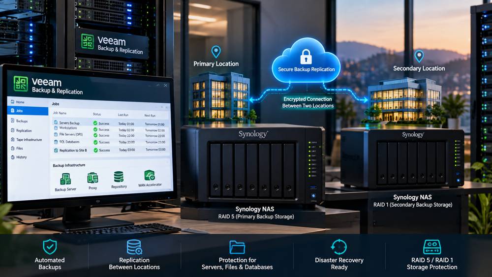Open Backups in the Veeam sidebar
The width and height of the screenshot is (492, 277).
coord(19,121)
